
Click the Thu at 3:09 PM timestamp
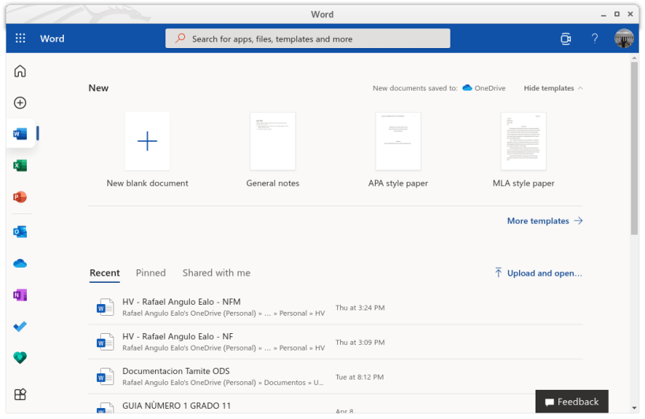[x=360, y=342]
